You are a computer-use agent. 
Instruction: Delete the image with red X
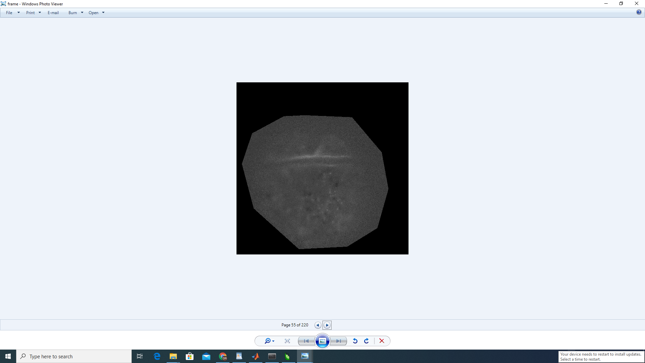pyautogui.click(x=382, y=341)
